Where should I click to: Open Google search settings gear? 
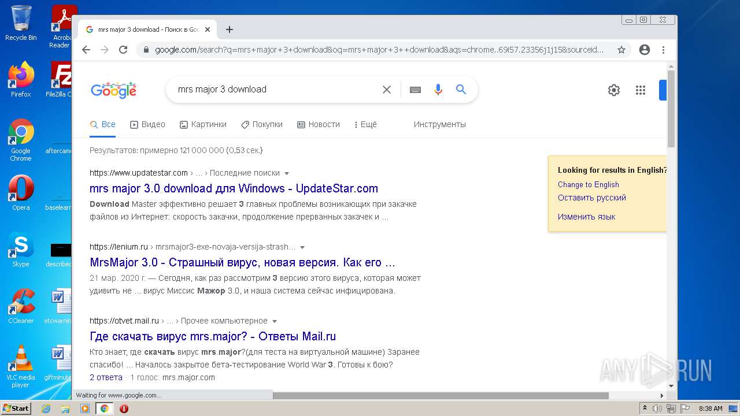tap(614, 90)
